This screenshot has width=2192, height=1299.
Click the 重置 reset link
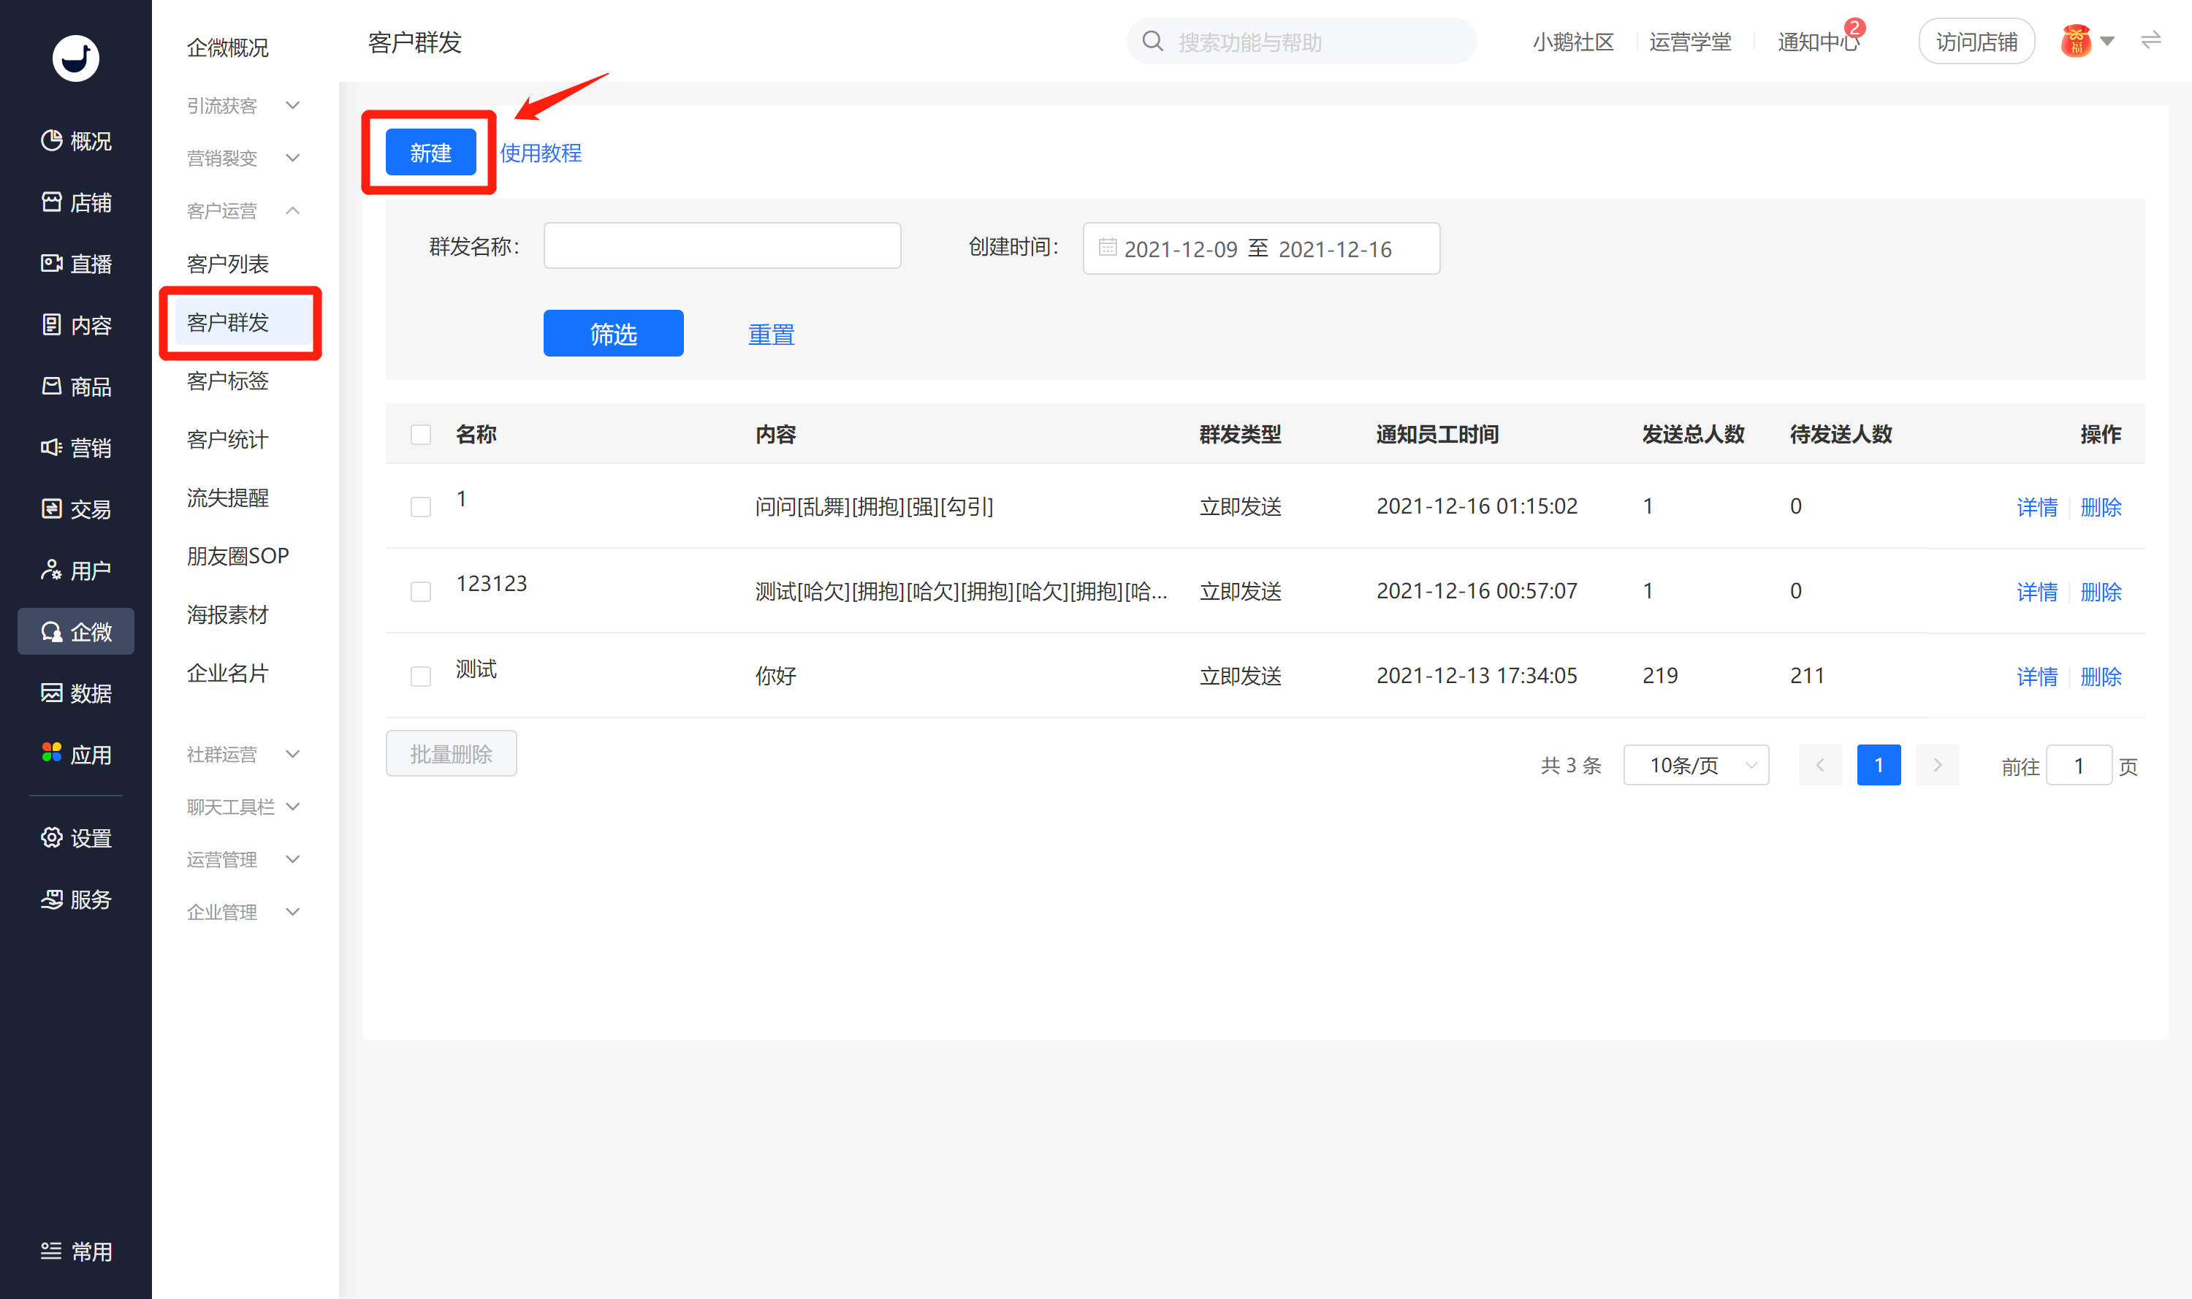click(772, 333)
